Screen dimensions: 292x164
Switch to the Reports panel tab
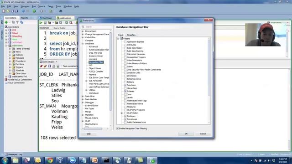pos(24,18)
